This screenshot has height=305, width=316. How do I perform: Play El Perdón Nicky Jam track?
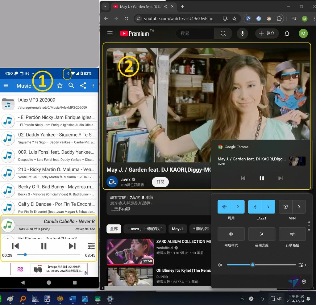click(49, 121)
